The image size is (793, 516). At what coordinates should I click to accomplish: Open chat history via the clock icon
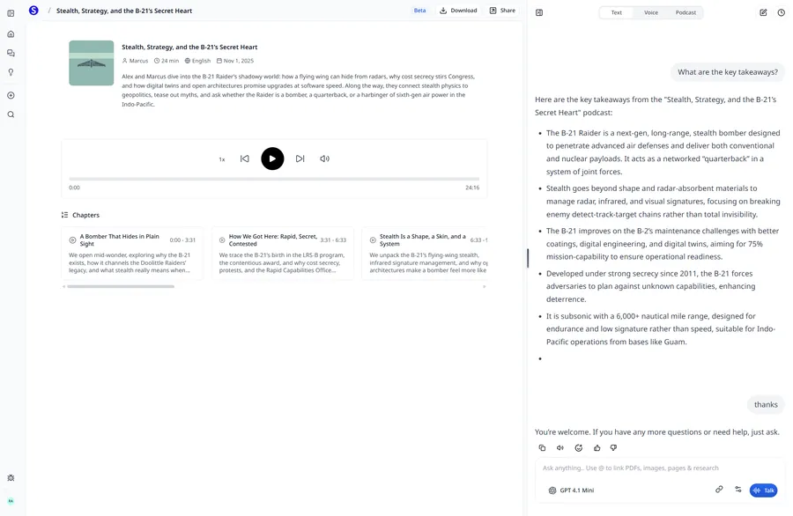(x=781, y=12)
